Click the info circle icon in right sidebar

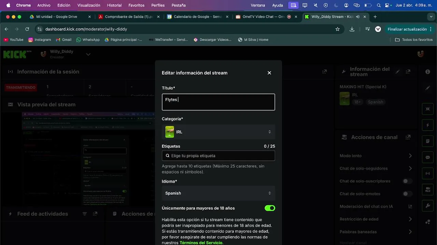coord(428,72)
